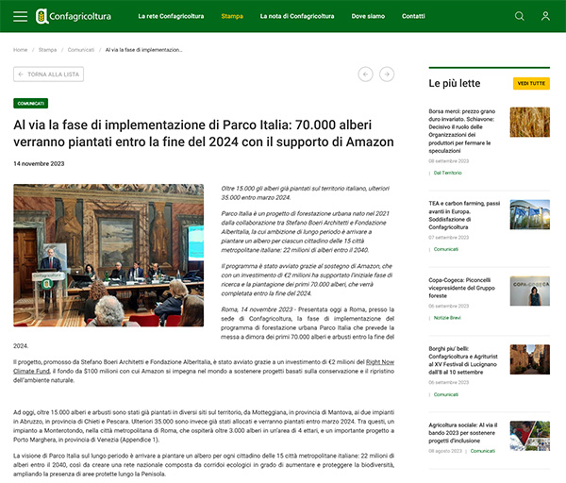Click the Vedi tutte button

pos(531,83)
